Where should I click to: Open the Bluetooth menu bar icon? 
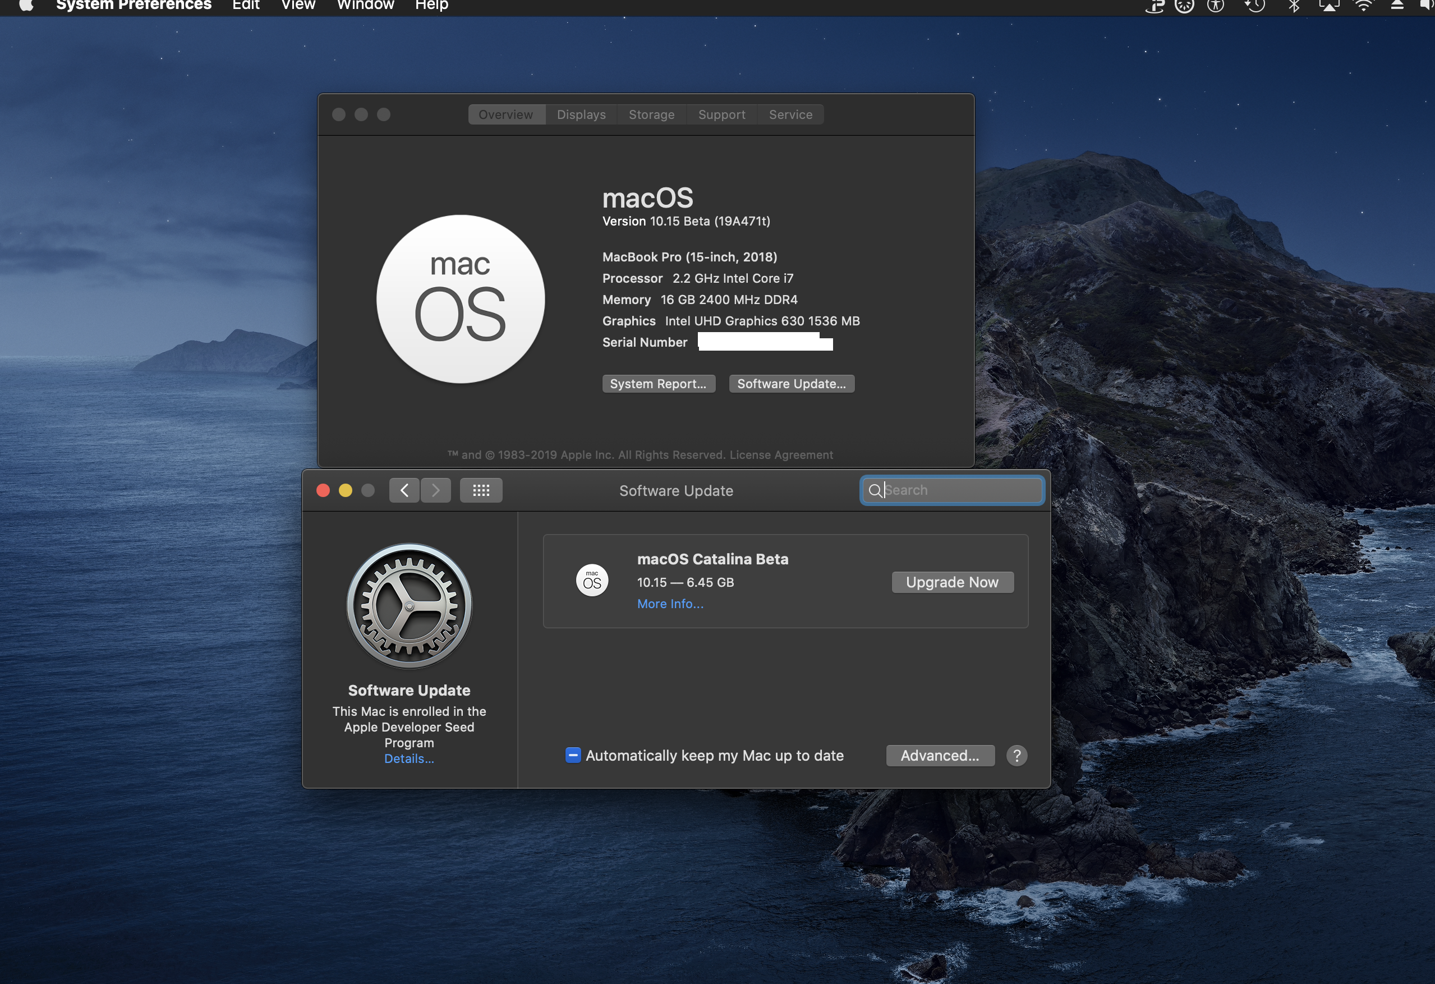[1294, 6]
